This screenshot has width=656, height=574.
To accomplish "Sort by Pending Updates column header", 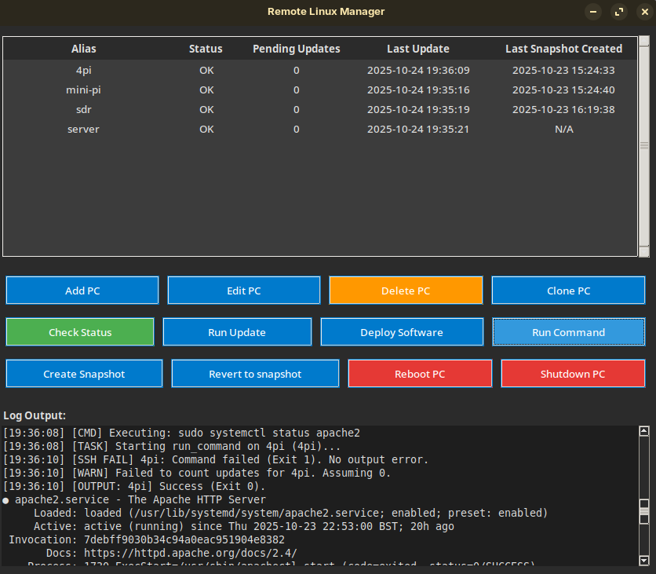I will click(297, 49).
